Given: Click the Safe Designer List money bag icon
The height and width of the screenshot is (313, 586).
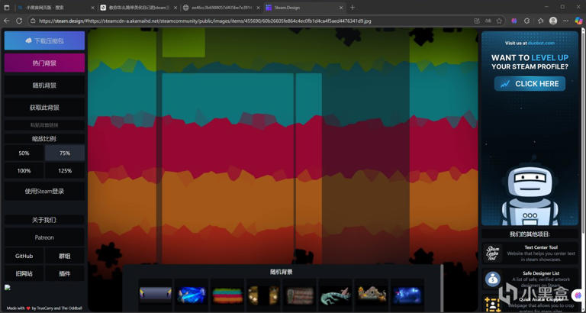Looking at the screenshot, I should [493, 279].
